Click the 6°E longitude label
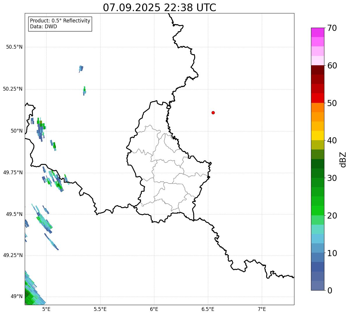This screenshot has height=315, width=350. [x=154, y=309]
